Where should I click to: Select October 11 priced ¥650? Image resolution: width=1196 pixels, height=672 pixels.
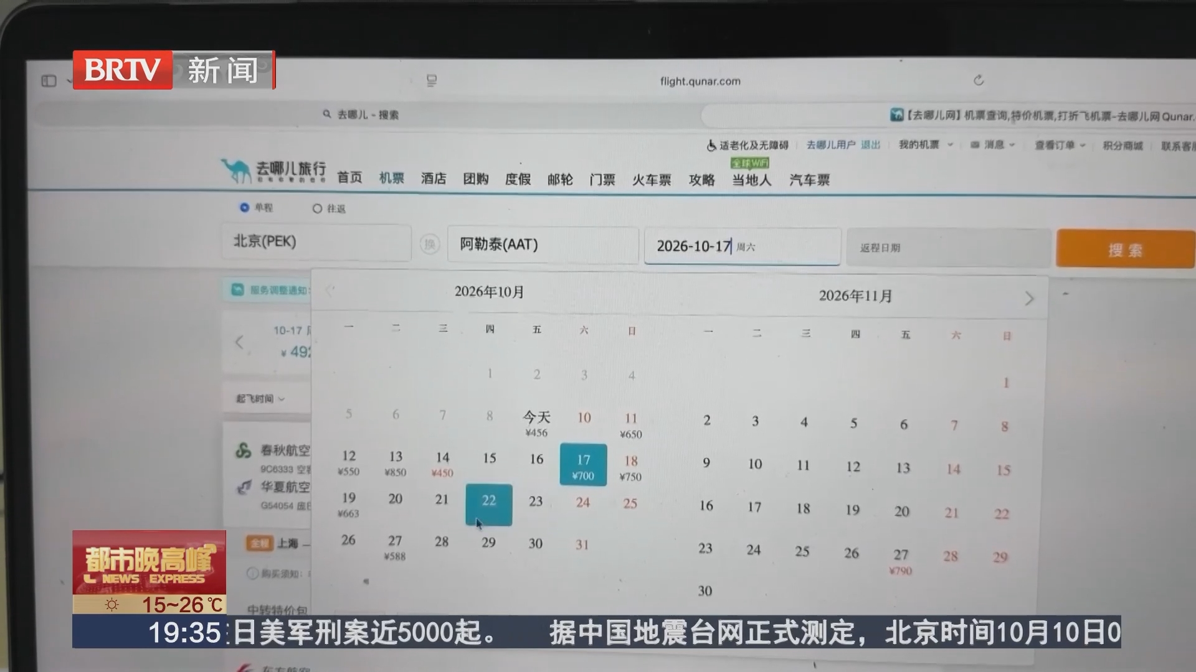[x=630, y=425]
